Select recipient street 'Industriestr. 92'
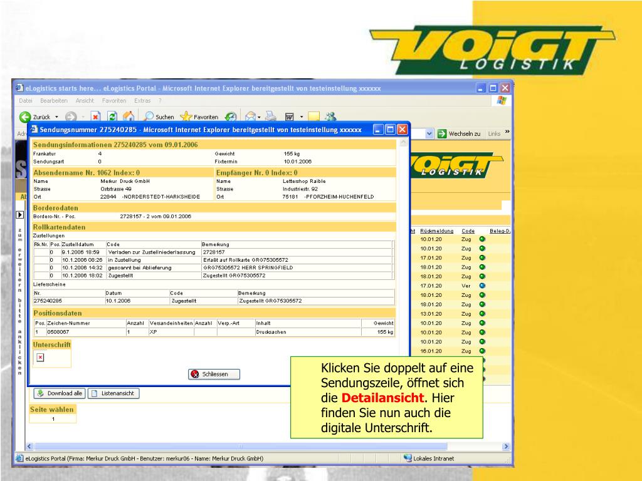 click(300, 189)
